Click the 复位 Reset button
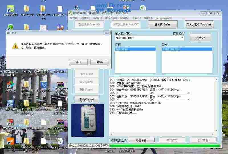228x154 pixels. pyautogui.click(x=86, y=90)
